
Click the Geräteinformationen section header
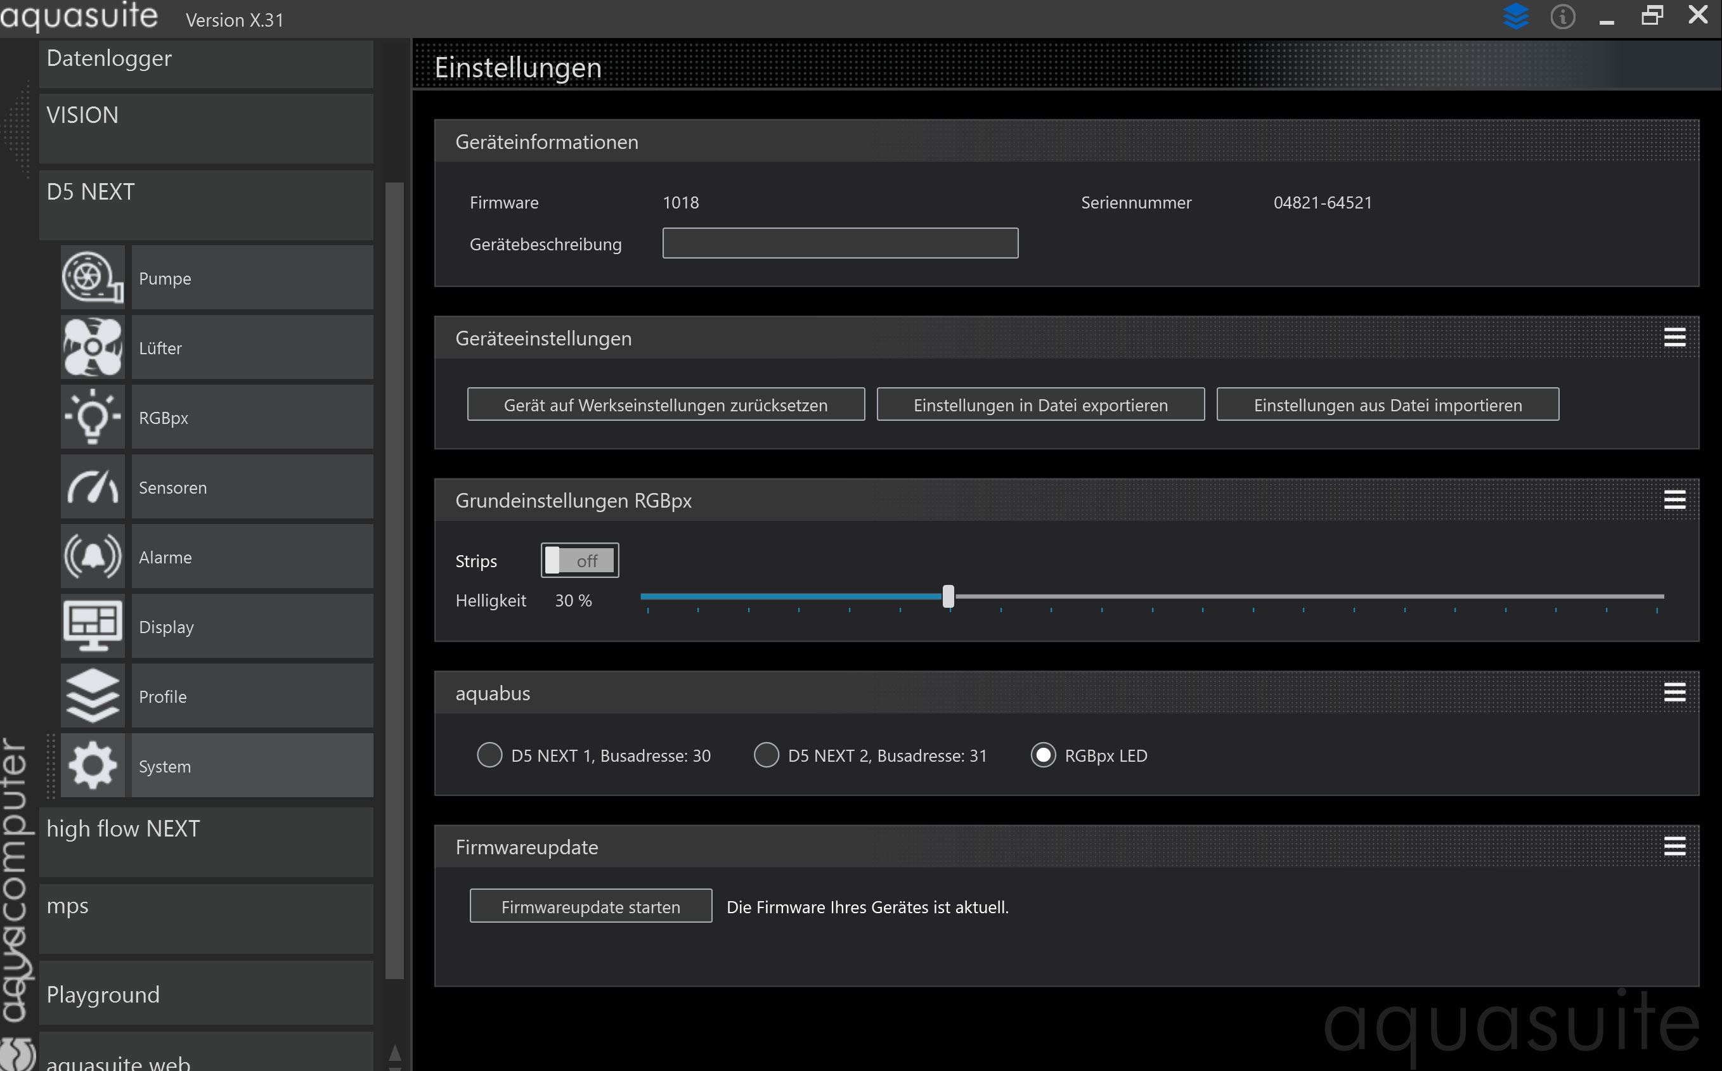[x=1066, y=142]
